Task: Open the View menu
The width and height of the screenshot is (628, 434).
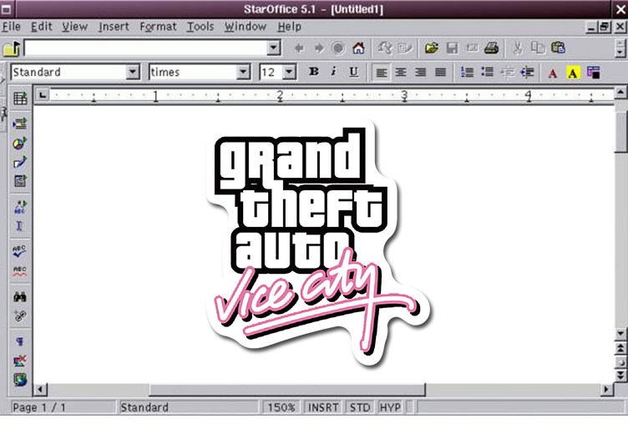Action: tap(75, 27)
